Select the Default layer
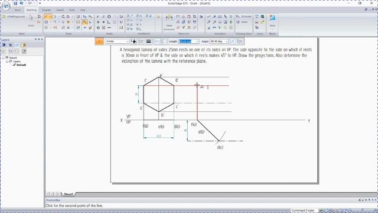The image size is (378, 213). tap(21, 65)
